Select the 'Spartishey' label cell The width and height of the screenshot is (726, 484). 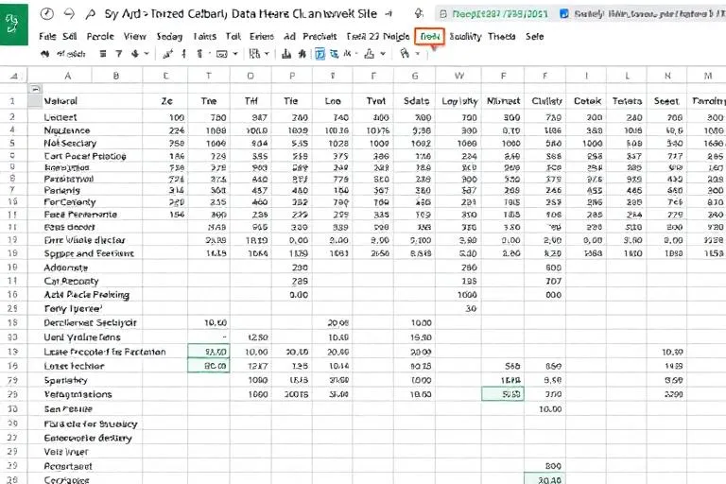pos(85,380)
